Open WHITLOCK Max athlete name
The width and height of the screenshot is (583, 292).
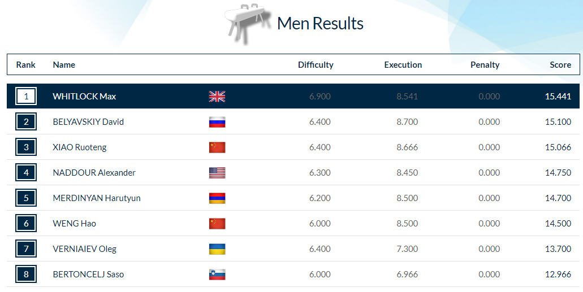pyautogui.click(x=84, y=96)
